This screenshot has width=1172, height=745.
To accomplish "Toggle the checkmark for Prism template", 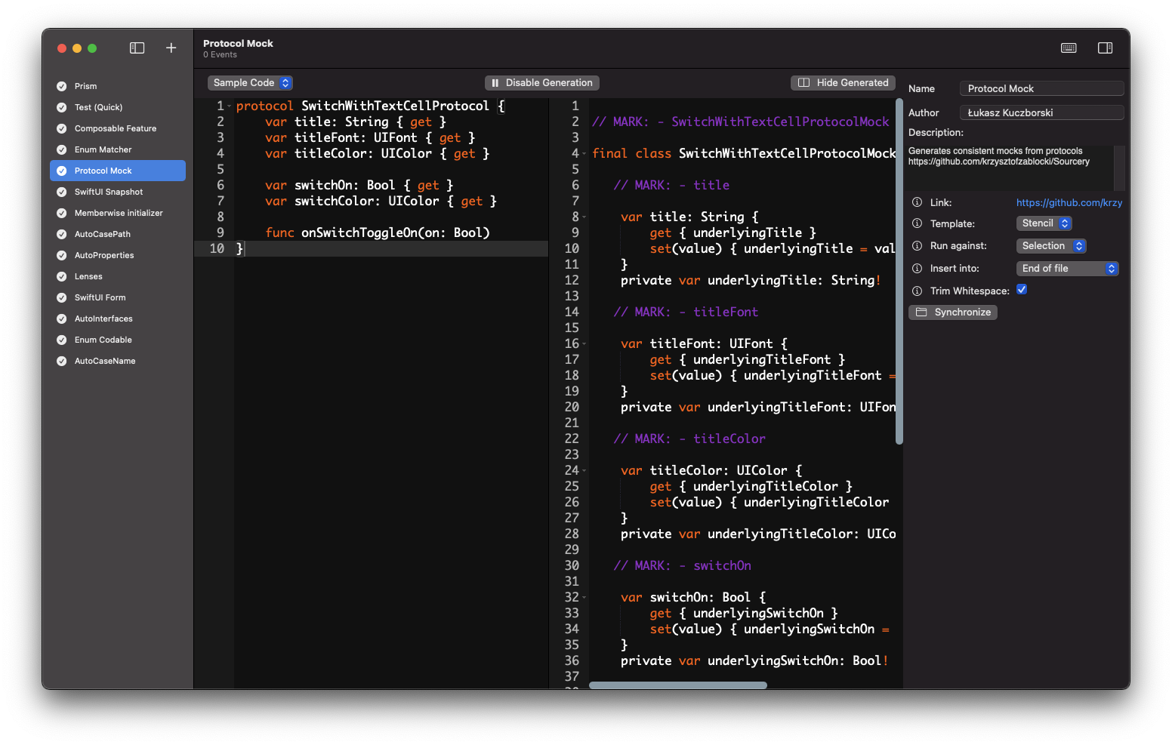I will click(x=62, y=86).
